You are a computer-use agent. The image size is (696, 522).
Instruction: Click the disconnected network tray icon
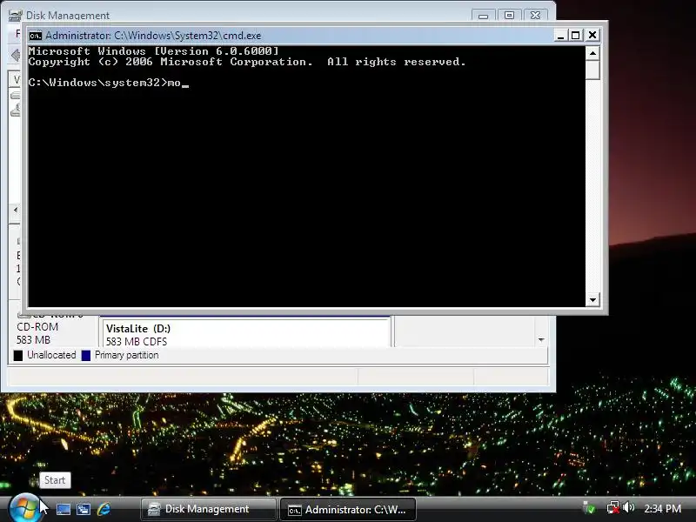pos(612,508)
